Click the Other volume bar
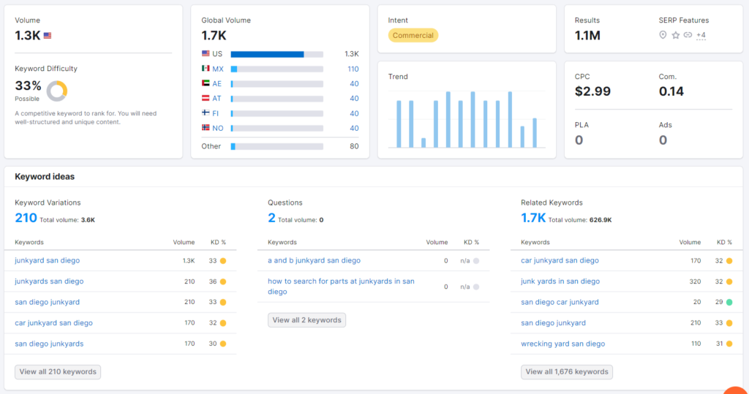 tap(277, 147)
